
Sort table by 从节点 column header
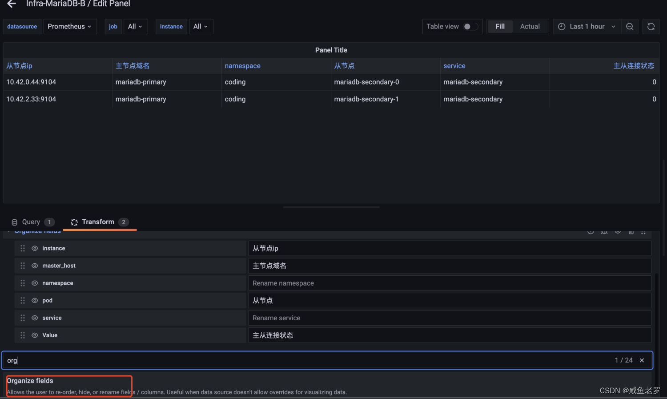coord(344,66)
